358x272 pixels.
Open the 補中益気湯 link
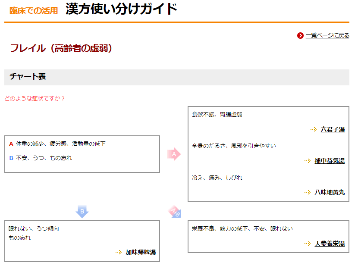pyautogui.click(x=330, y=161)
